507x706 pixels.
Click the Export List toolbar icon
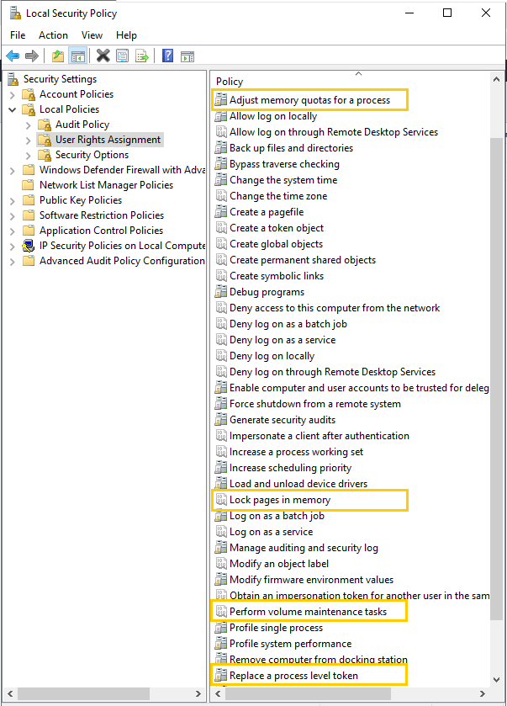click(x=142, y=56)
